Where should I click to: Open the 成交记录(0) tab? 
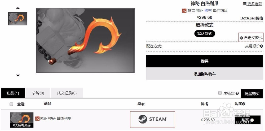67,93
